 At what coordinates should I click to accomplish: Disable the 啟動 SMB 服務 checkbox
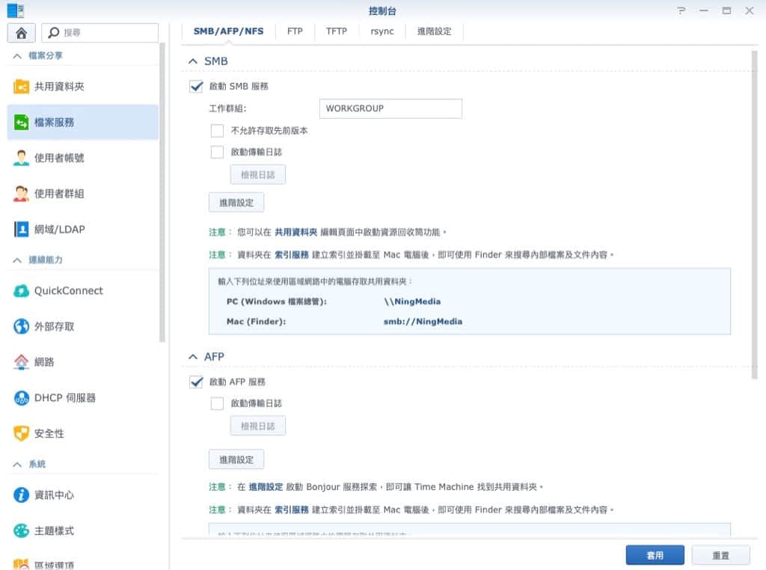pos(197,86)
